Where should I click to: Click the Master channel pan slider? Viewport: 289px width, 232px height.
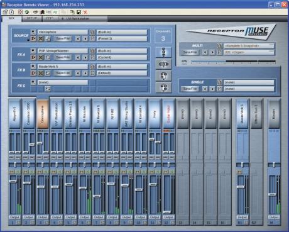coord(274,165)
